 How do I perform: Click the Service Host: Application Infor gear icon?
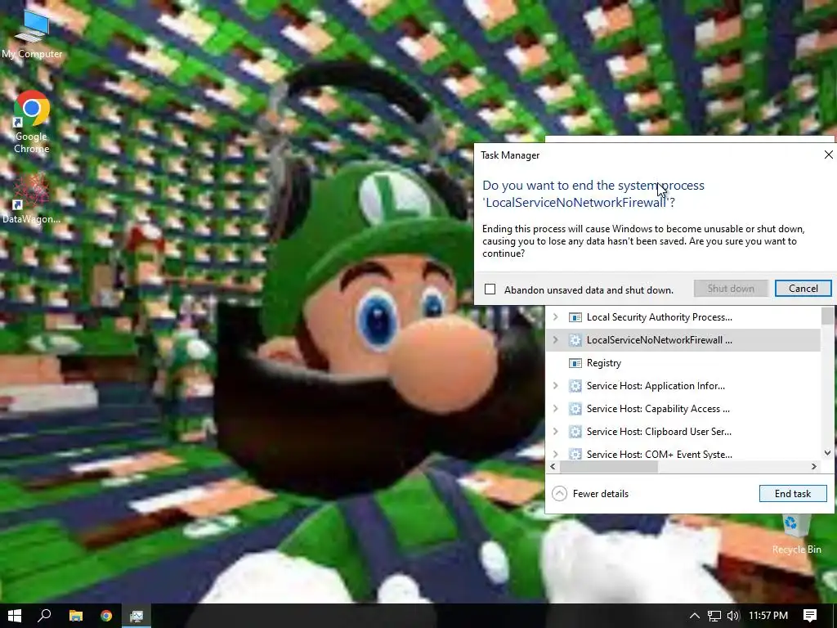click(575, 386)
